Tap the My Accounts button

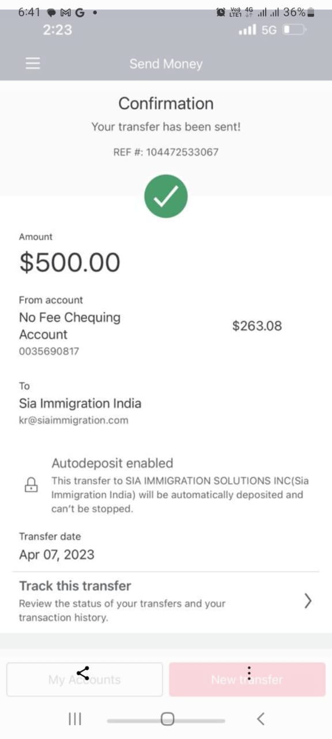85,680
